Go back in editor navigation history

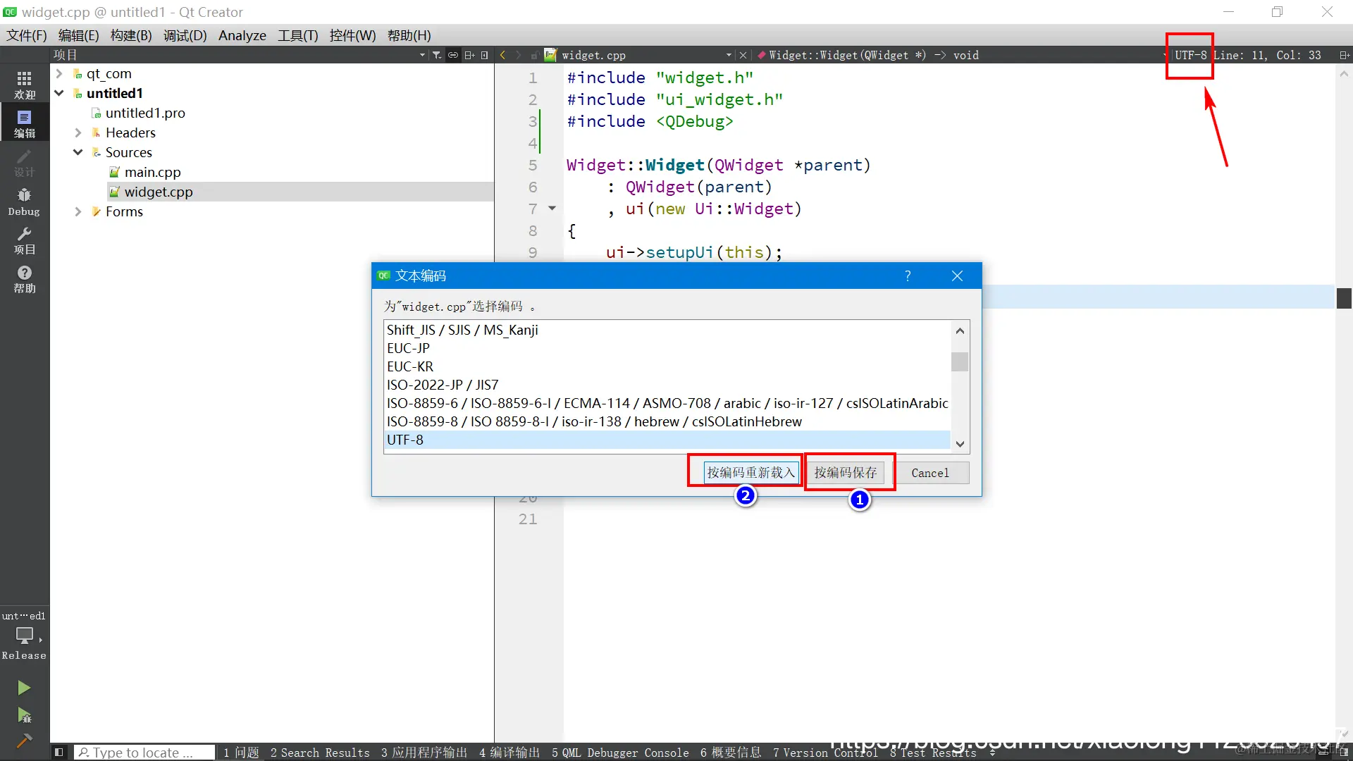coord(502,55)
